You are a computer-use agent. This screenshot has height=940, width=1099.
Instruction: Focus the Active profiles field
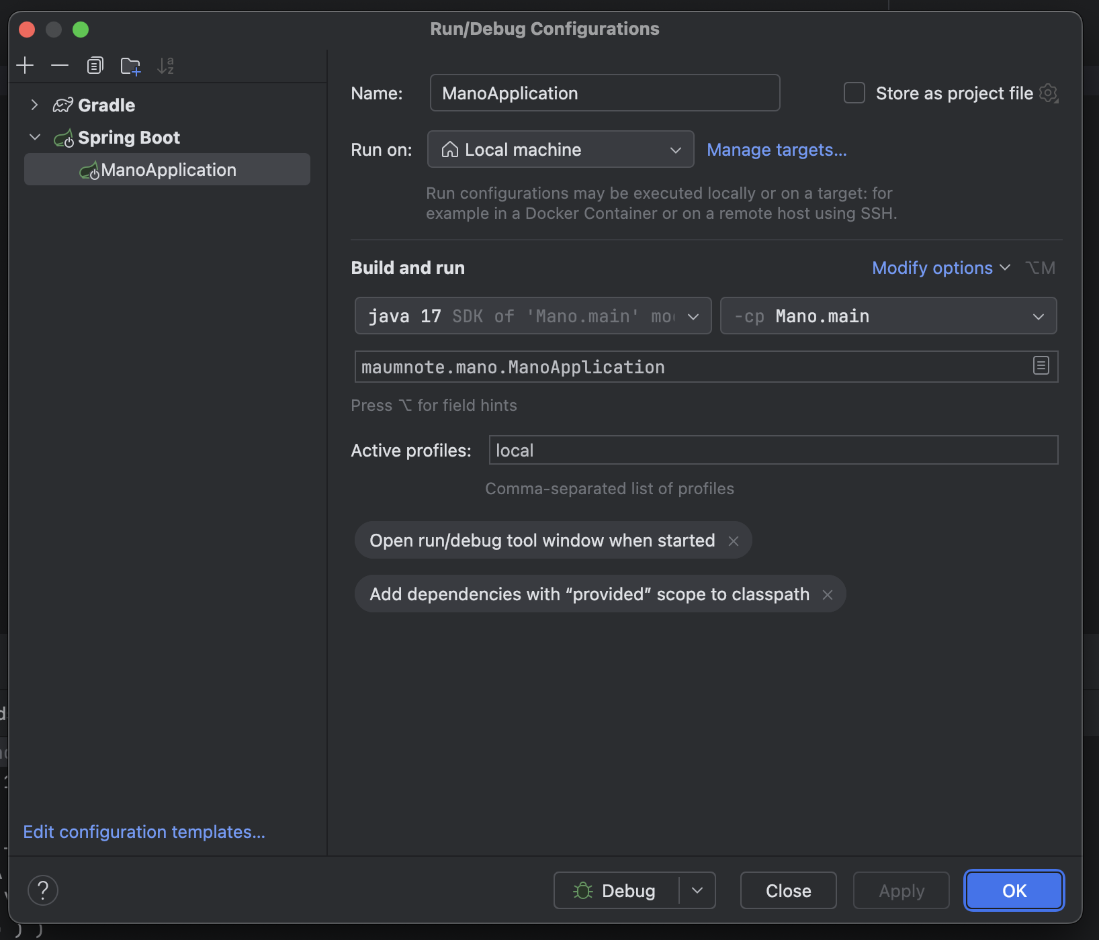click(x=773, y=450)
